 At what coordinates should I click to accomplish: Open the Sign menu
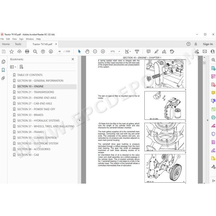coord(21,39)
